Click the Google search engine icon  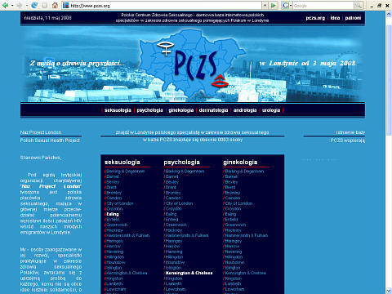(x=285, y=5)
